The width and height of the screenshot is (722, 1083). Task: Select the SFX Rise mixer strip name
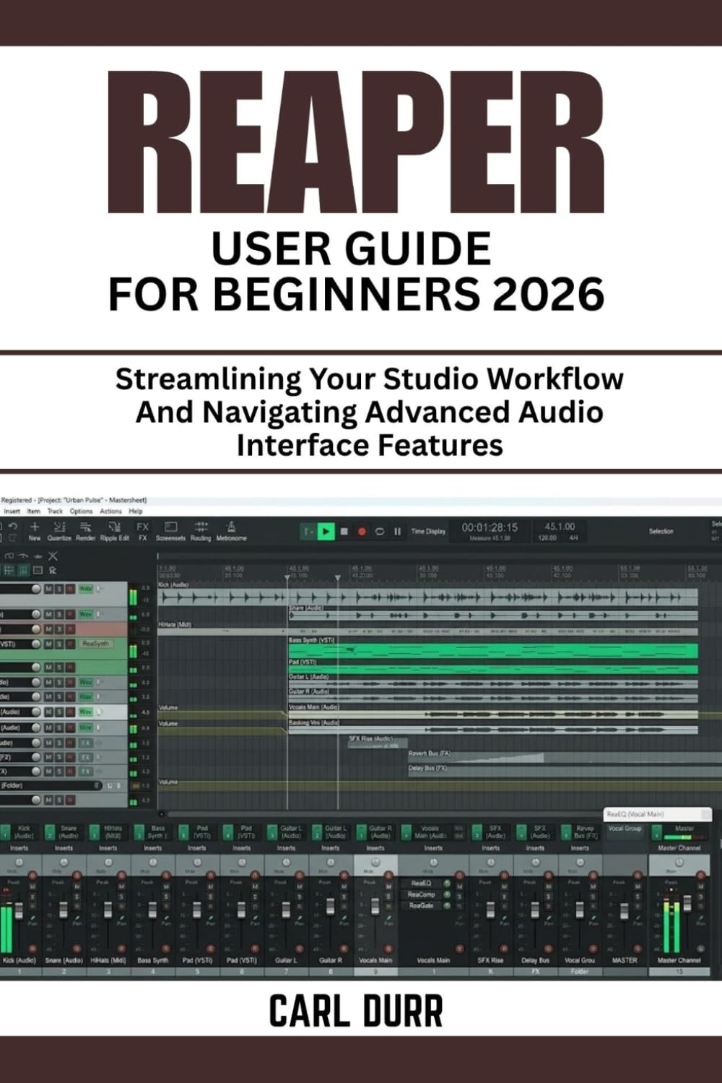tap(490, 960)
